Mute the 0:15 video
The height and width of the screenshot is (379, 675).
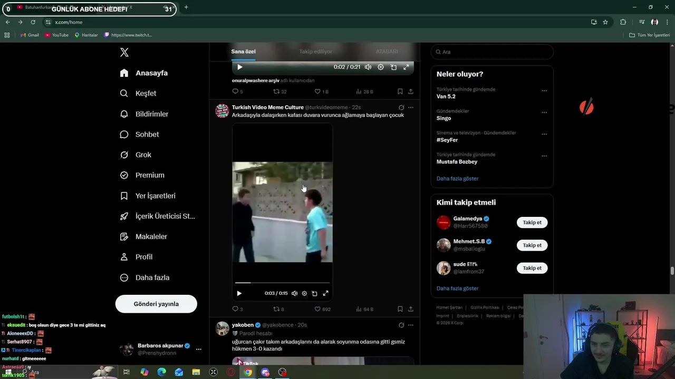point(295,293)
